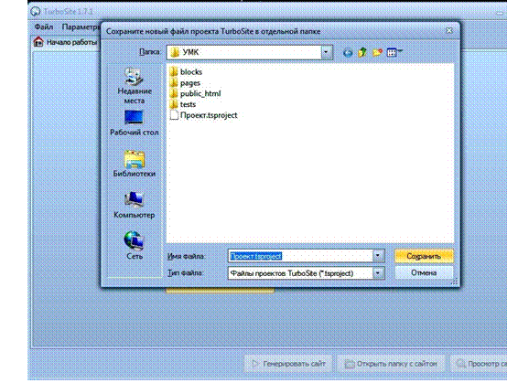
Task: Click the Имя файла text field
Action: coord(300,256)
